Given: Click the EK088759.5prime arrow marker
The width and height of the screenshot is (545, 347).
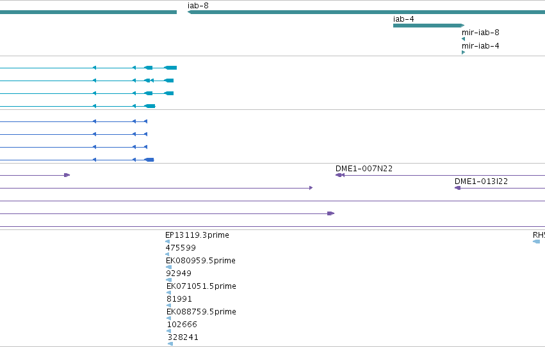Looking at the screenshot, I should coord(168,318).
